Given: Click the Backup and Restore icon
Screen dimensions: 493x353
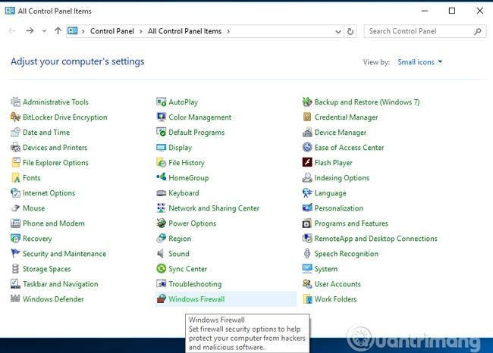Looking at the screenshot, I should [307, 102].
